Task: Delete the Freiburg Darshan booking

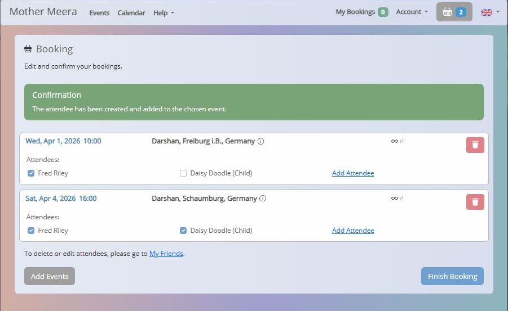Action: tap(475, 145)
